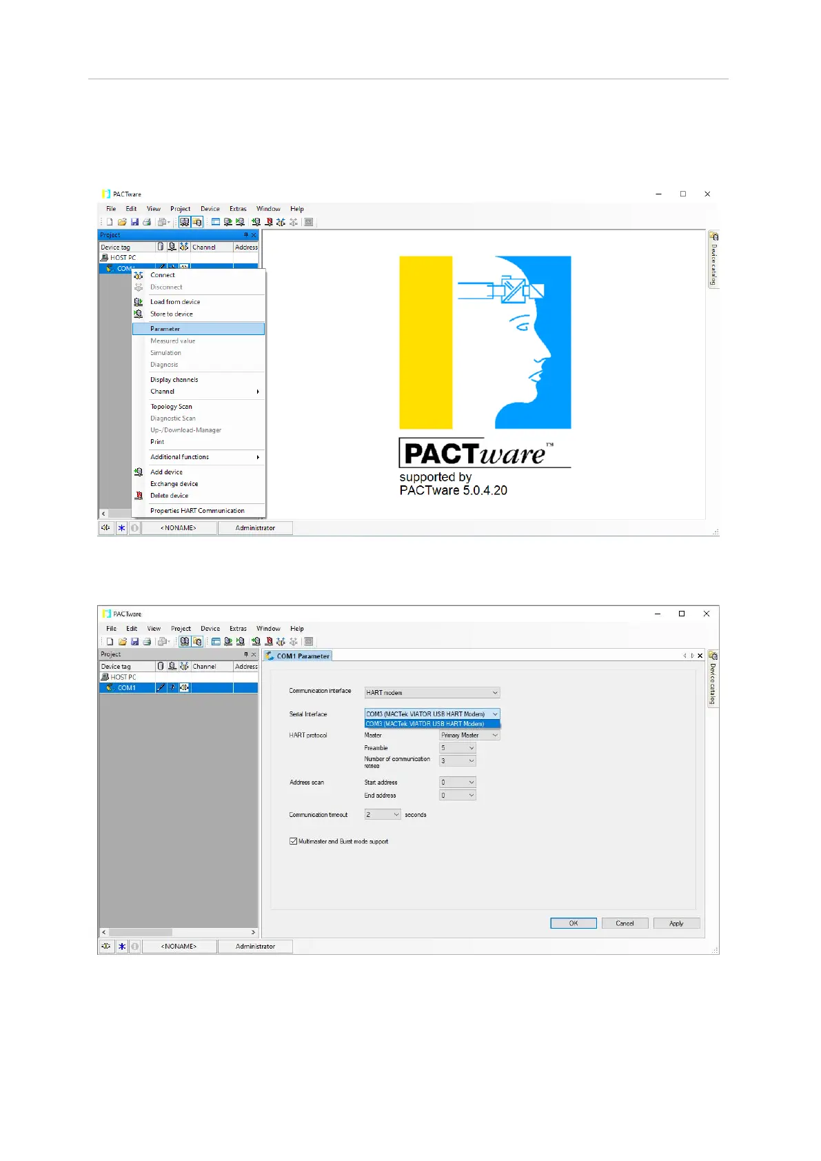Choose Connect in the context menu

pos(199,275)
